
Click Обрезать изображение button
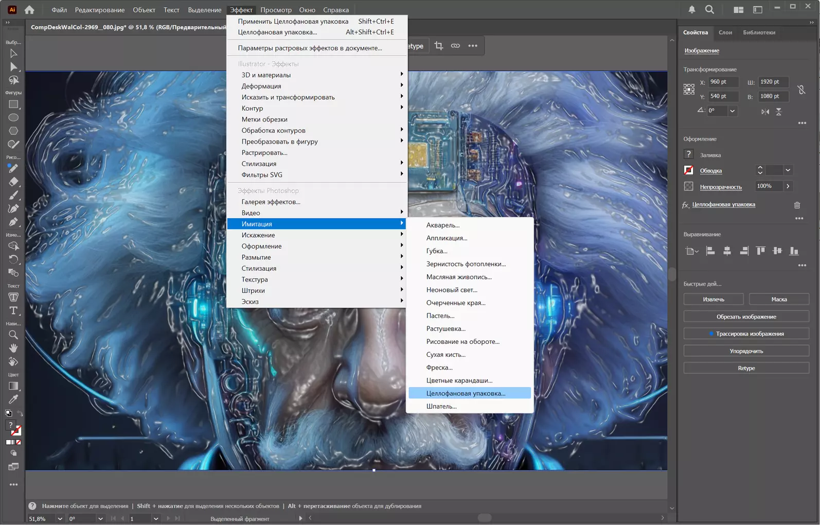746,317
